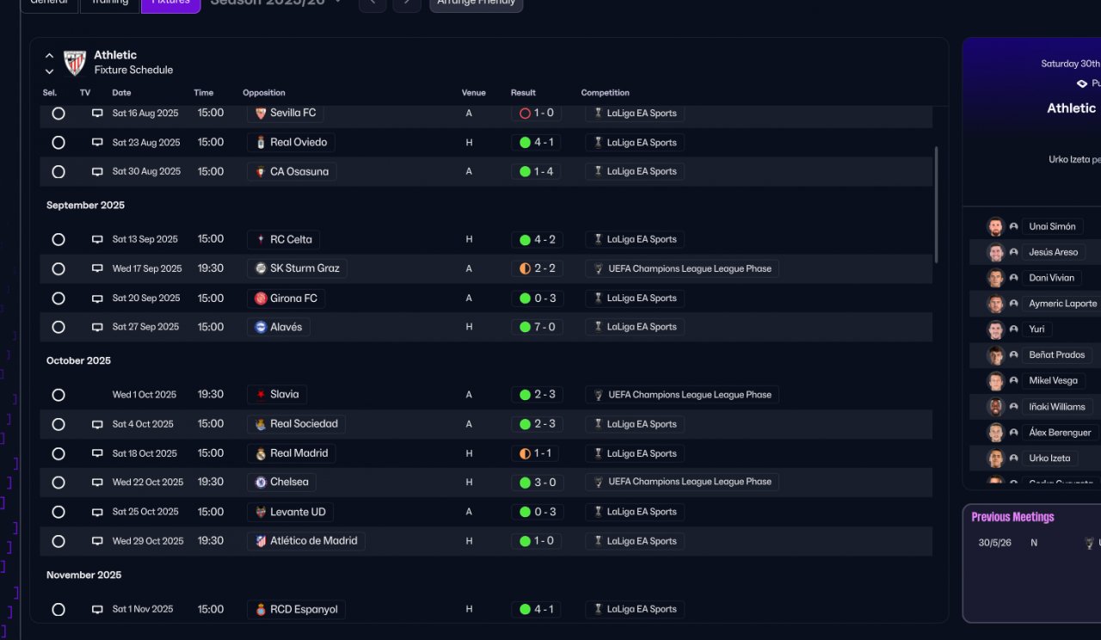Screen dimensions: 1101x640
Task: Click the up chevron beside the Athletic crest
Action: click(49, 56)
